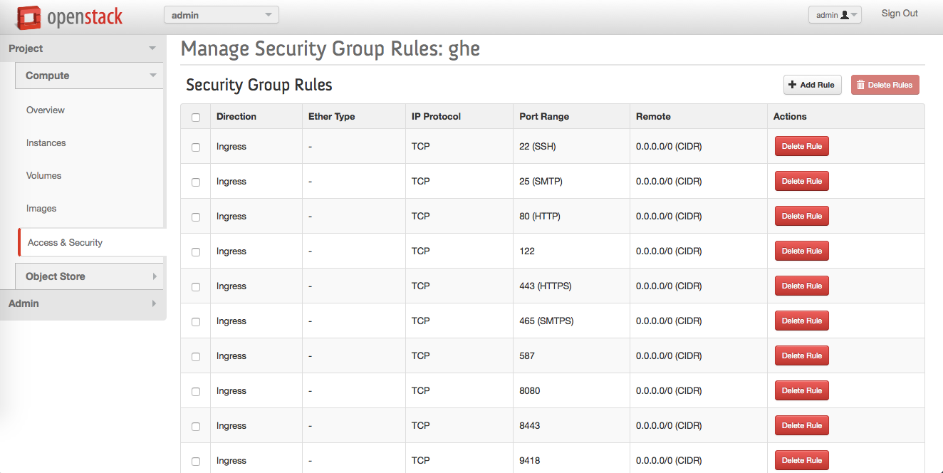Check the 443 (HTTPS) rule checkbox
The image size is (943, 473).
click(x=196, y=287)
